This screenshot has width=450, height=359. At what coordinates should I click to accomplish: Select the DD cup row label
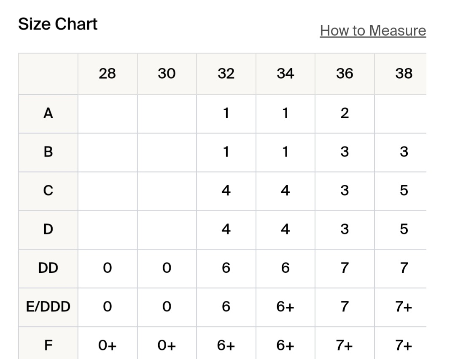[49, 268]
